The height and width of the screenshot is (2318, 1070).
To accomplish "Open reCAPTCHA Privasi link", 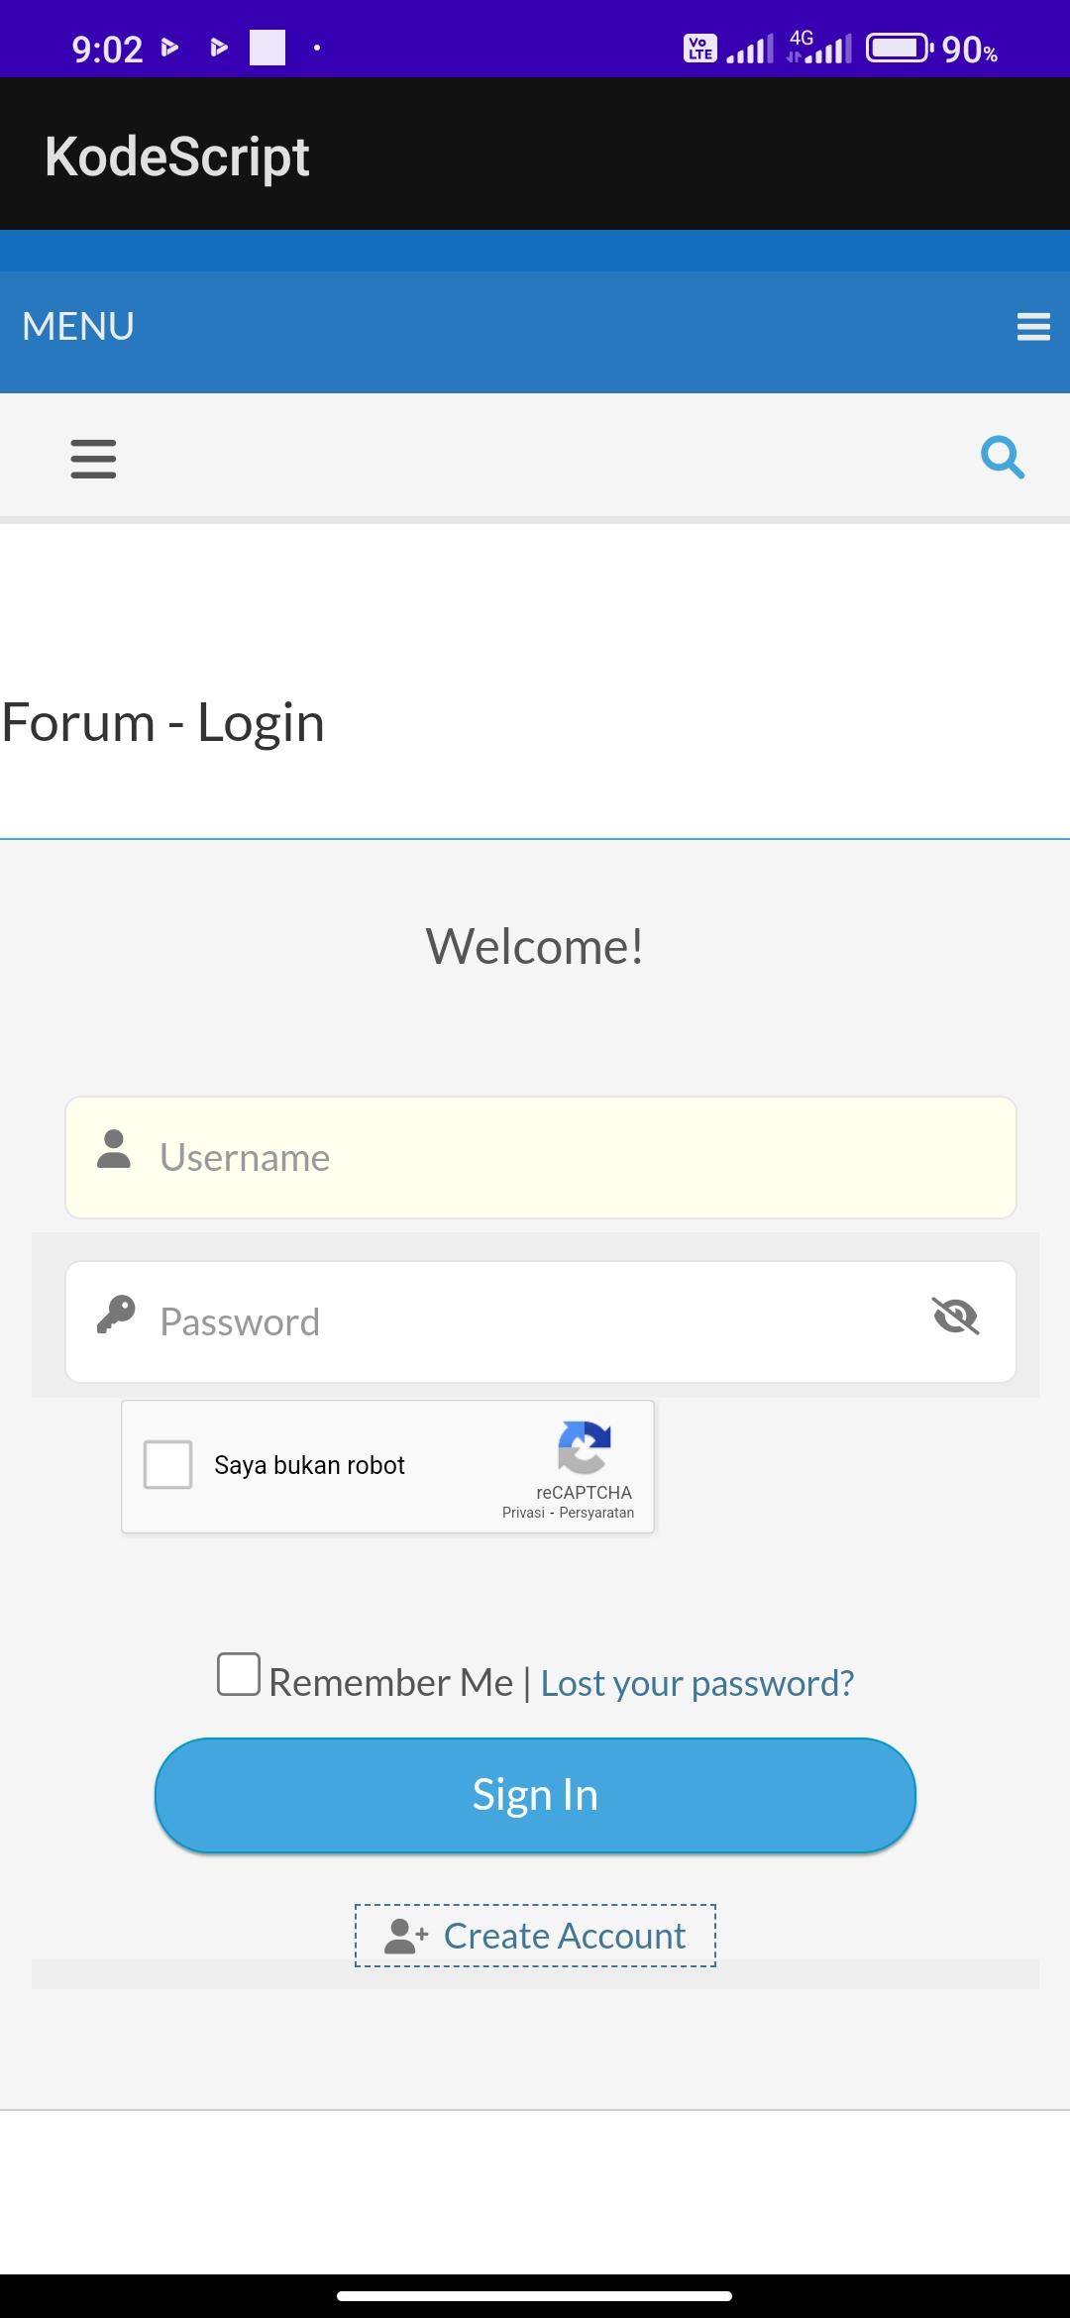I will [x=523, y=1513].
